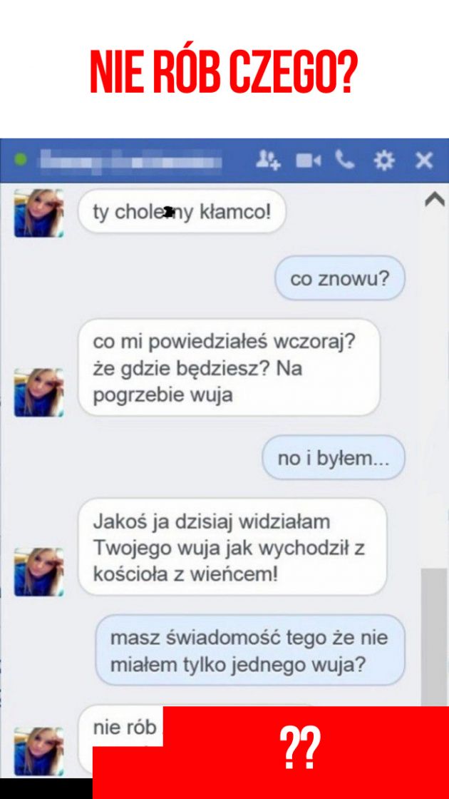Start a voice call with phone icon

[x=345, y=160]
